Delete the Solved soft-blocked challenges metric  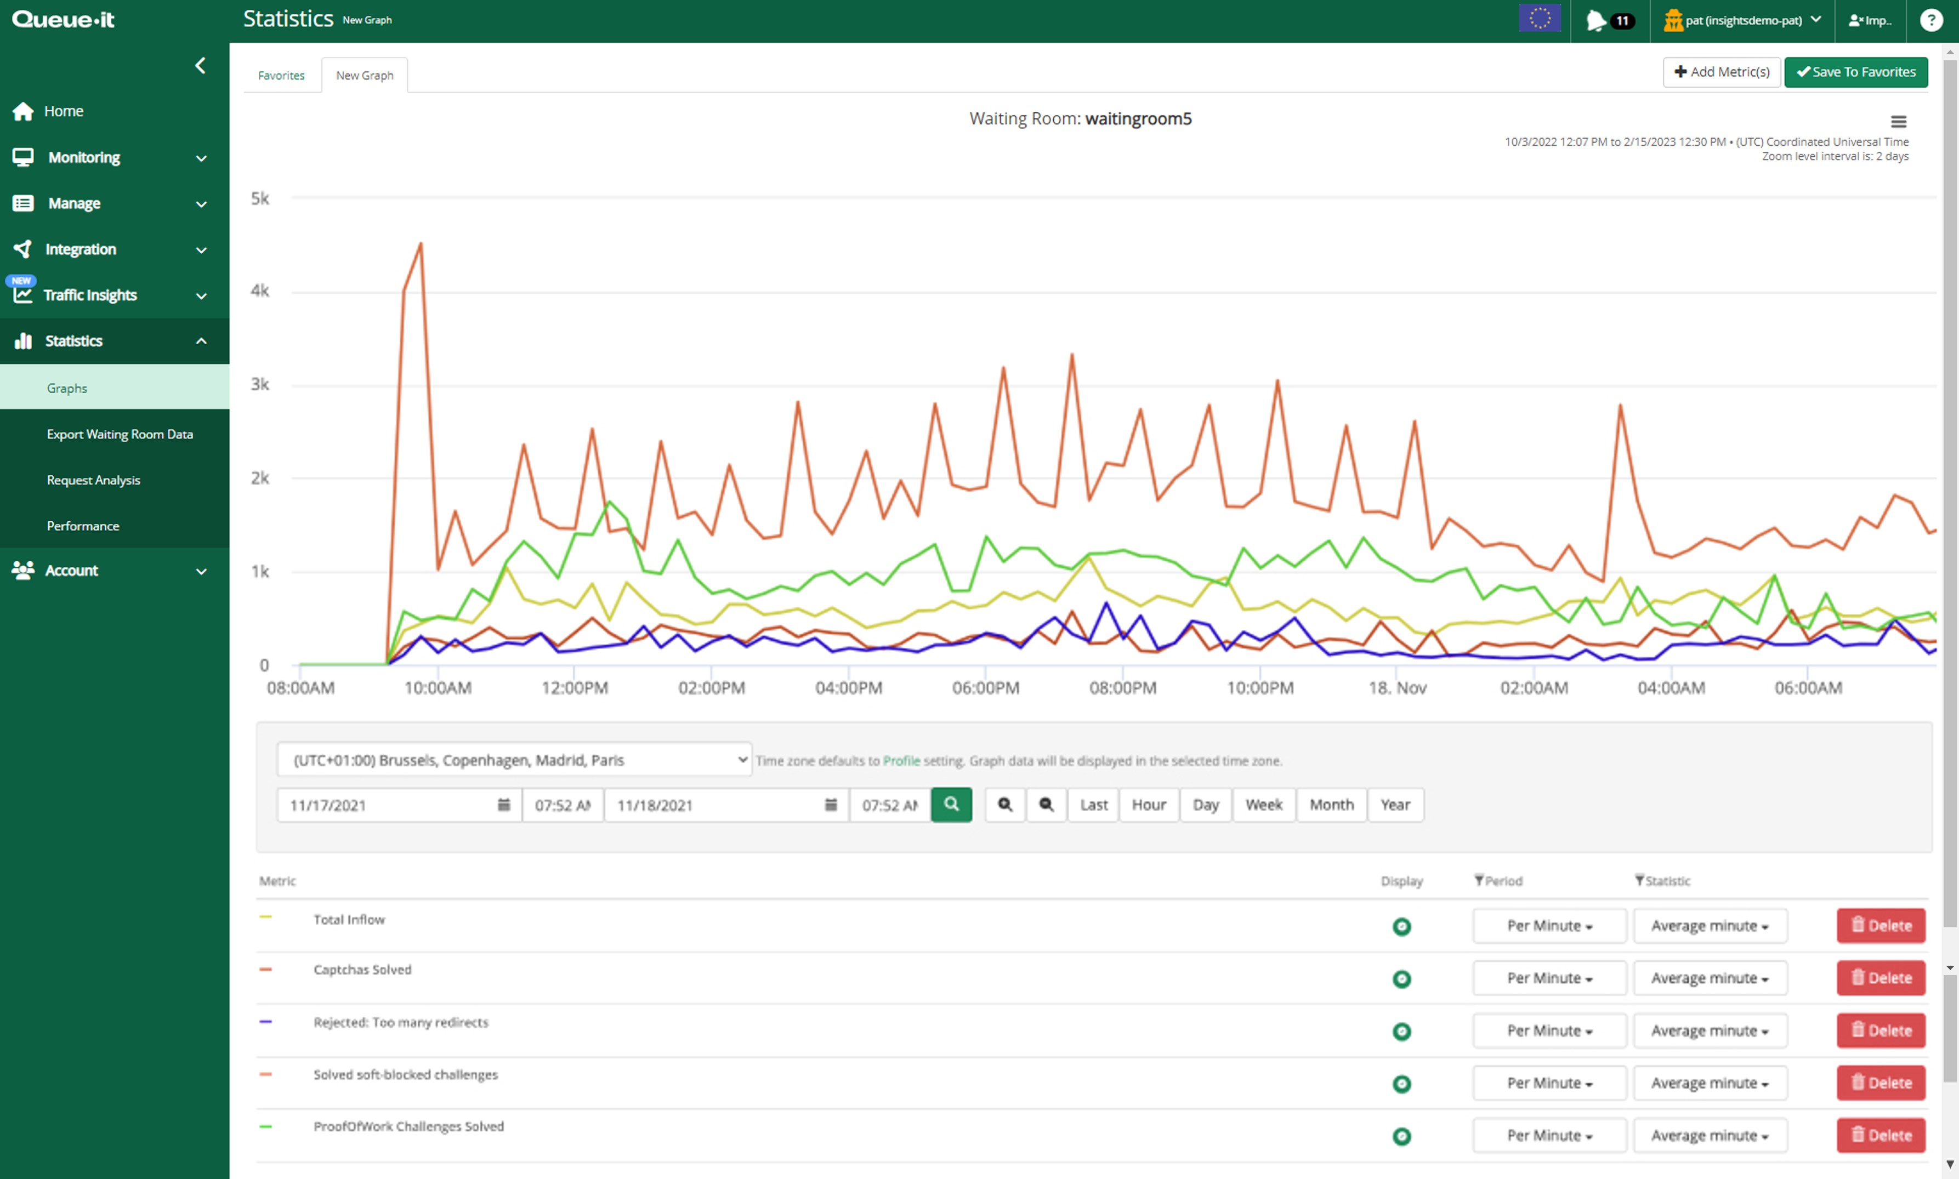[1881, 1083]
